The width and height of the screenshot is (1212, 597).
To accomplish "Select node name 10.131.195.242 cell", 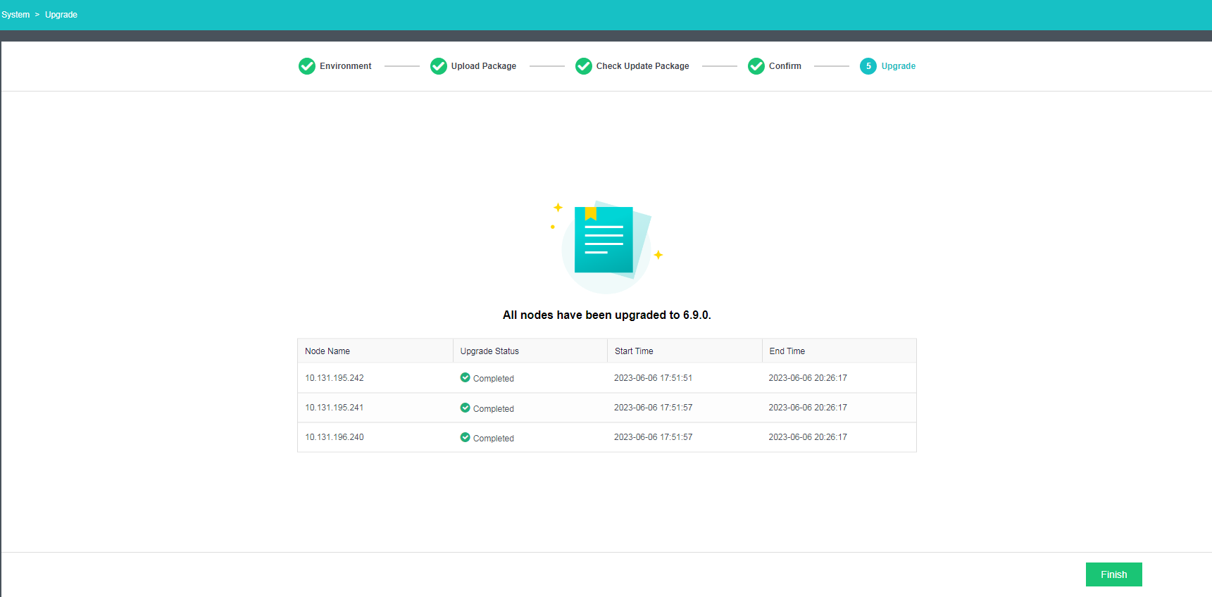I will 335,378.
